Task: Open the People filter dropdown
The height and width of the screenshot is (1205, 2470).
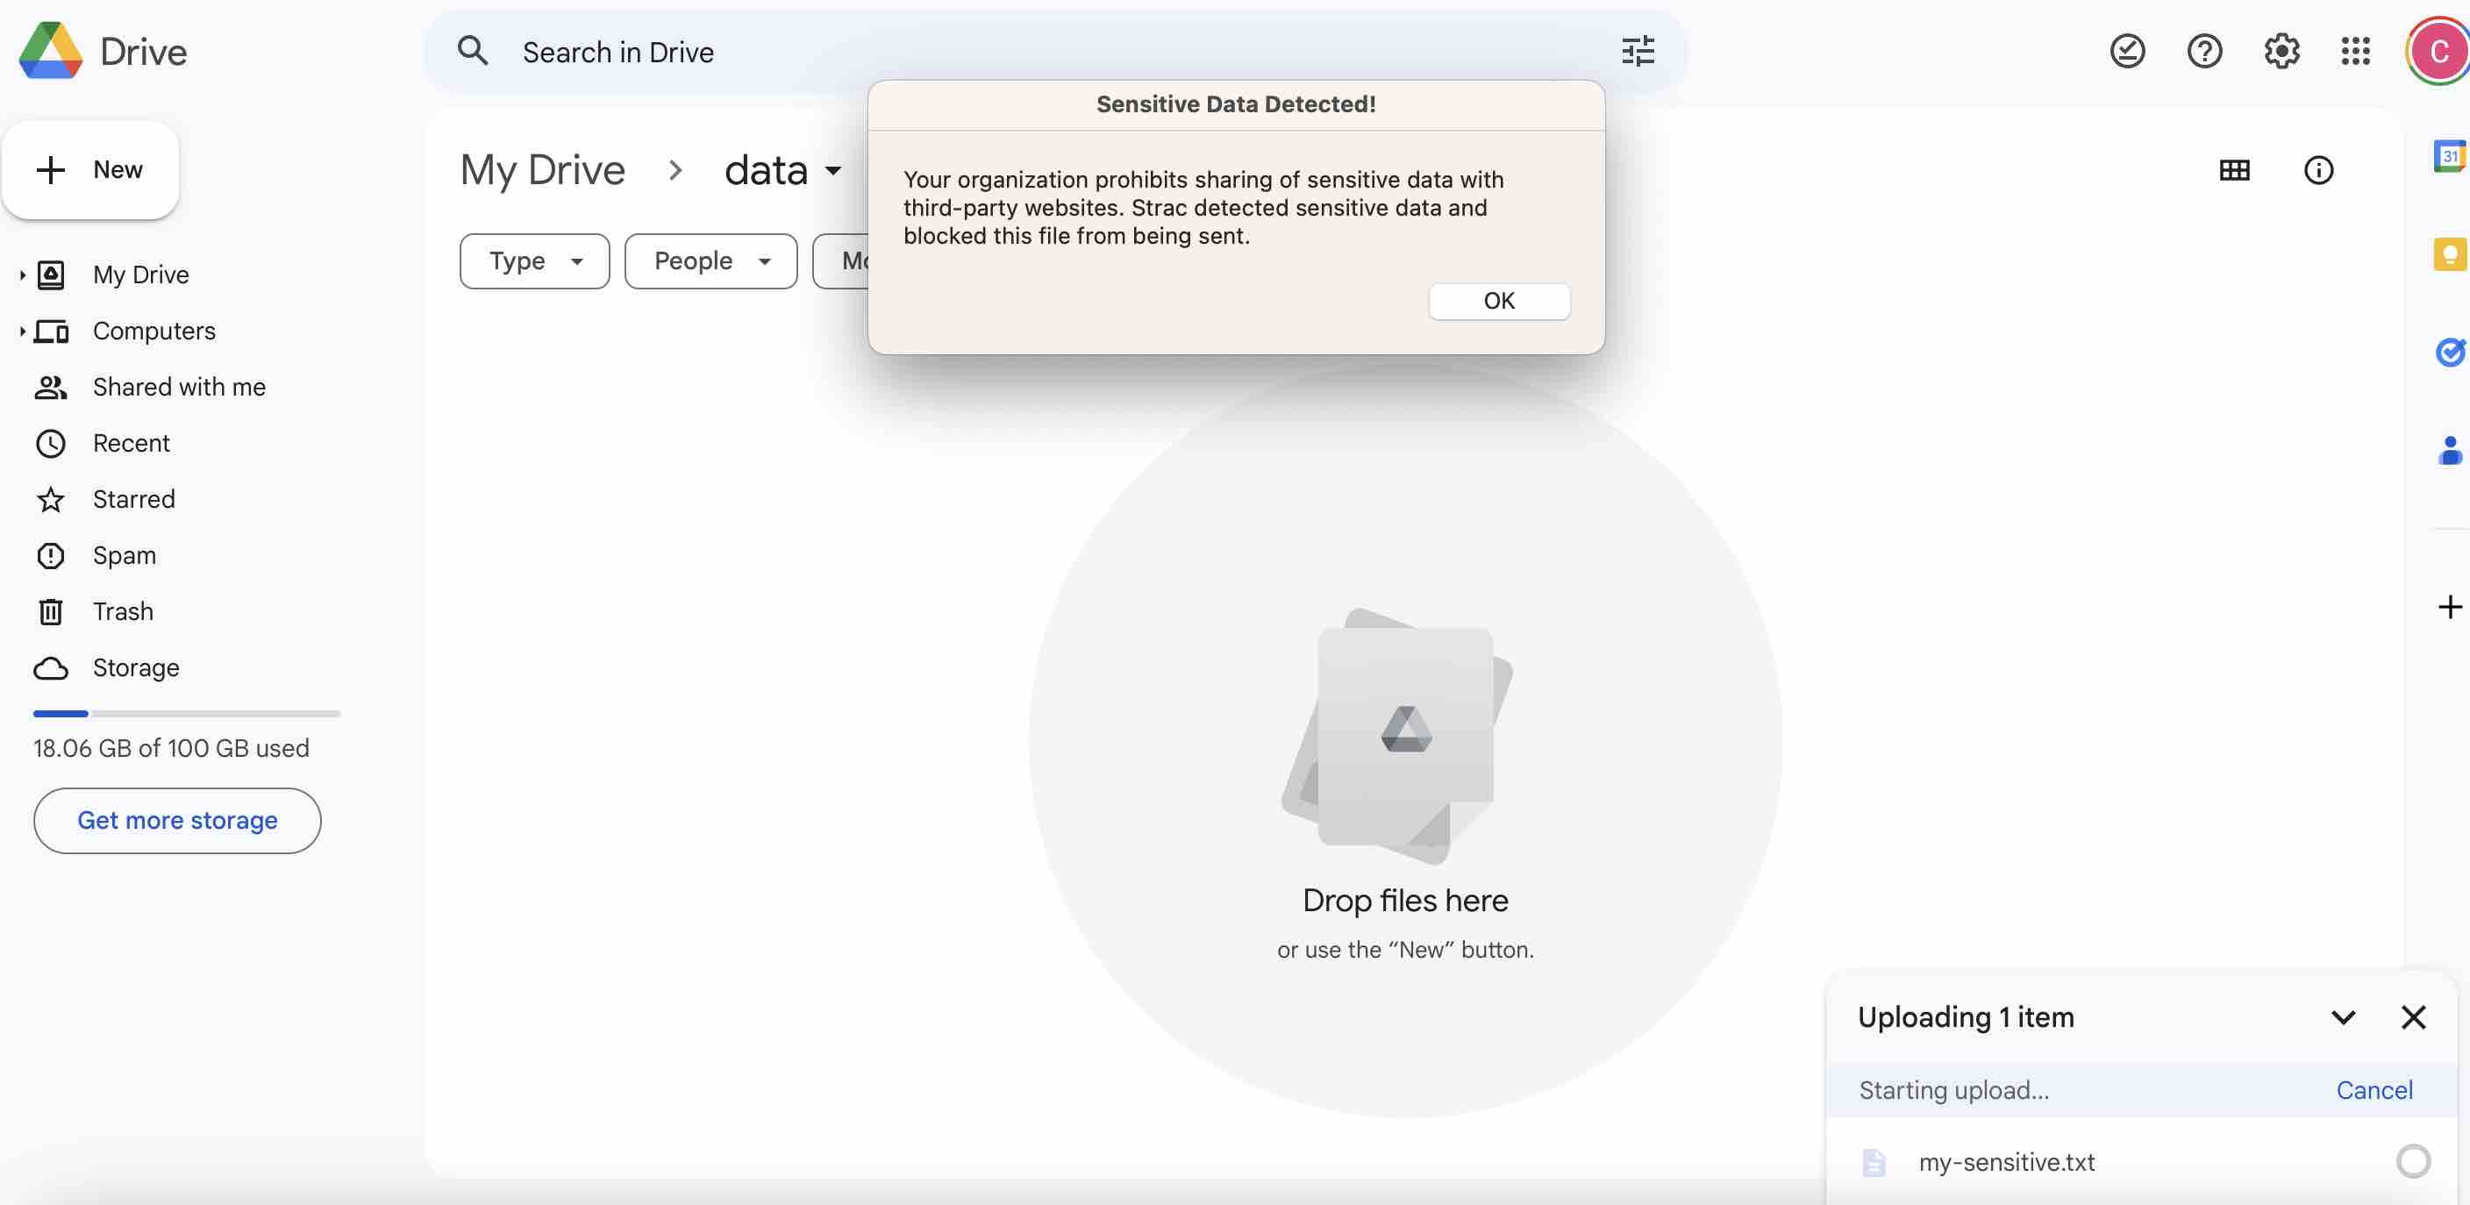Action: click(710, 260)
